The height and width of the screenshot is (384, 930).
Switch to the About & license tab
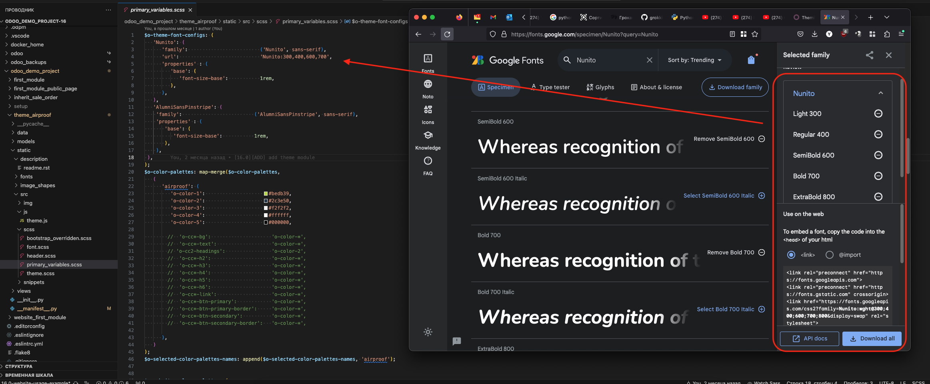pos(656,87)
